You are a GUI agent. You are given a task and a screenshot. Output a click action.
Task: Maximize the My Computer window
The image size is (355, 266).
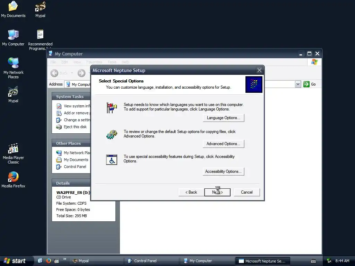coord(309,54)
